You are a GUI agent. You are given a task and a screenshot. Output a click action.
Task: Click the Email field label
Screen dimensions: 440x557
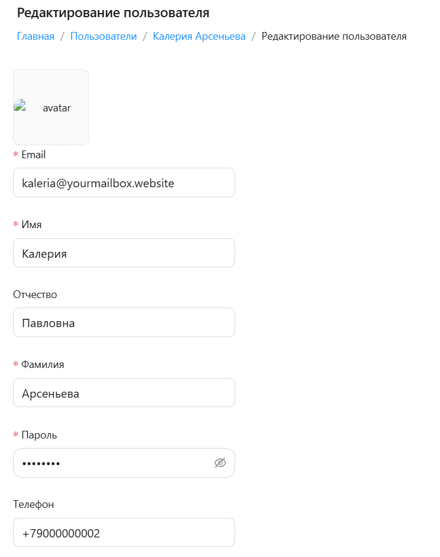pos(33,155)
